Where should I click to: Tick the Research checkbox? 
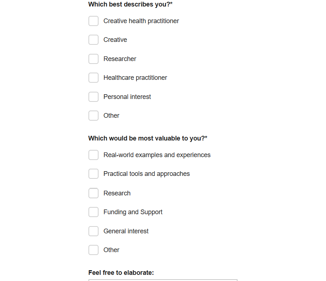point(94,193)
